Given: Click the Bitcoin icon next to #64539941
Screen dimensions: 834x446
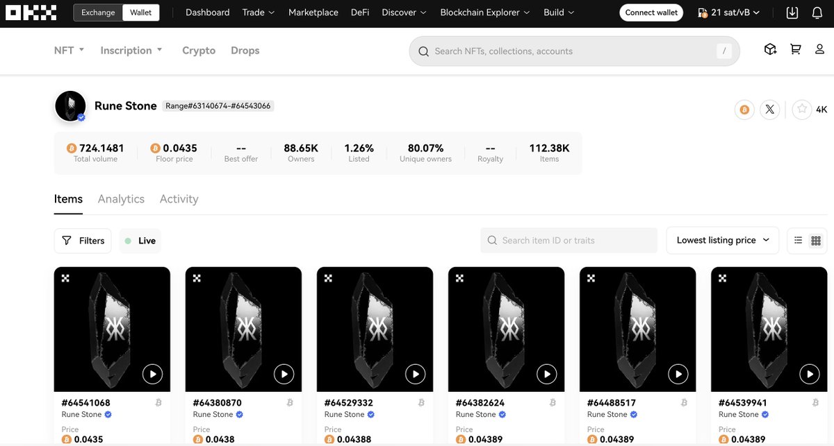Looking at the screenshot, I should [x=815, y=402].
